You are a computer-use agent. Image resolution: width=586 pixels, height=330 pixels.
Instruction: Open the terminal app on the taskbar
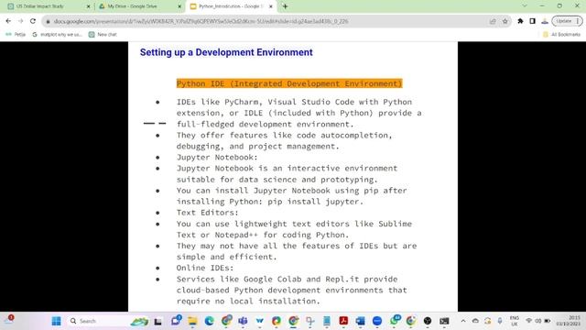pyautogui.click(x=444, y=321)
